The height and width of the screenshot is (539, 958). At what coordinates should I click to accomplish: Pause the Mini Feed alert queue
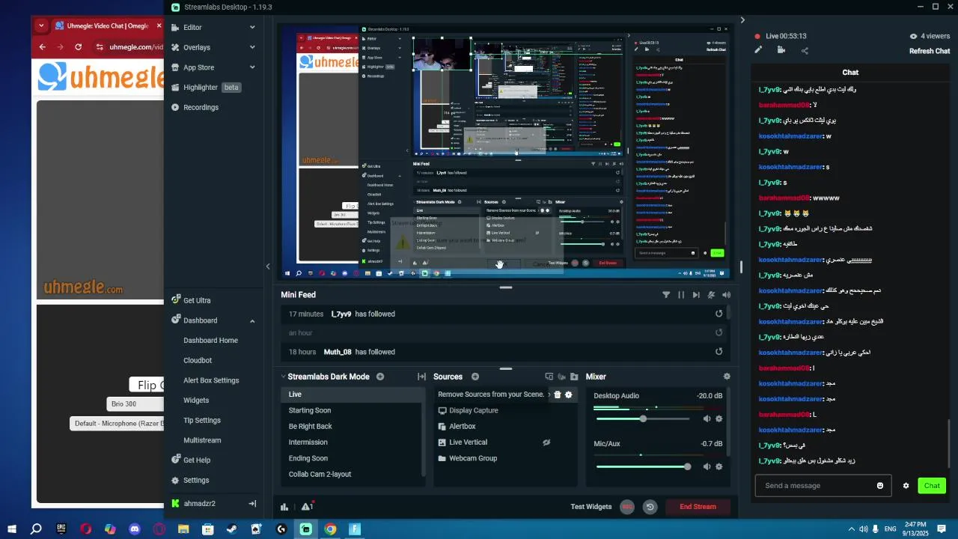(x=681, y=295)
